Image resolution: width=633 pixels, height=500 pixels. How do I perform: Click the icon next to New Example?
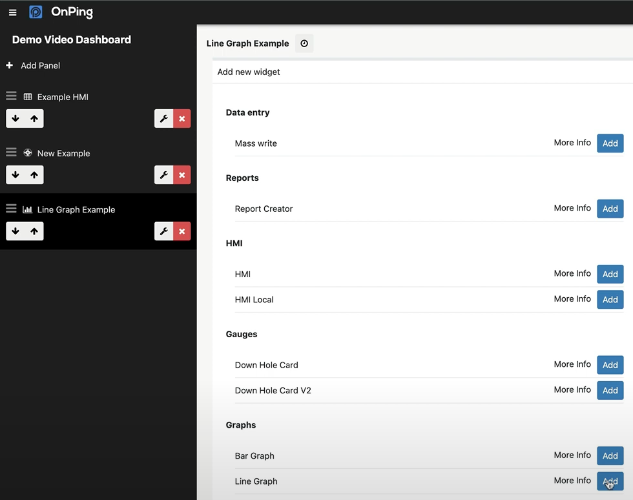[28, 153]
